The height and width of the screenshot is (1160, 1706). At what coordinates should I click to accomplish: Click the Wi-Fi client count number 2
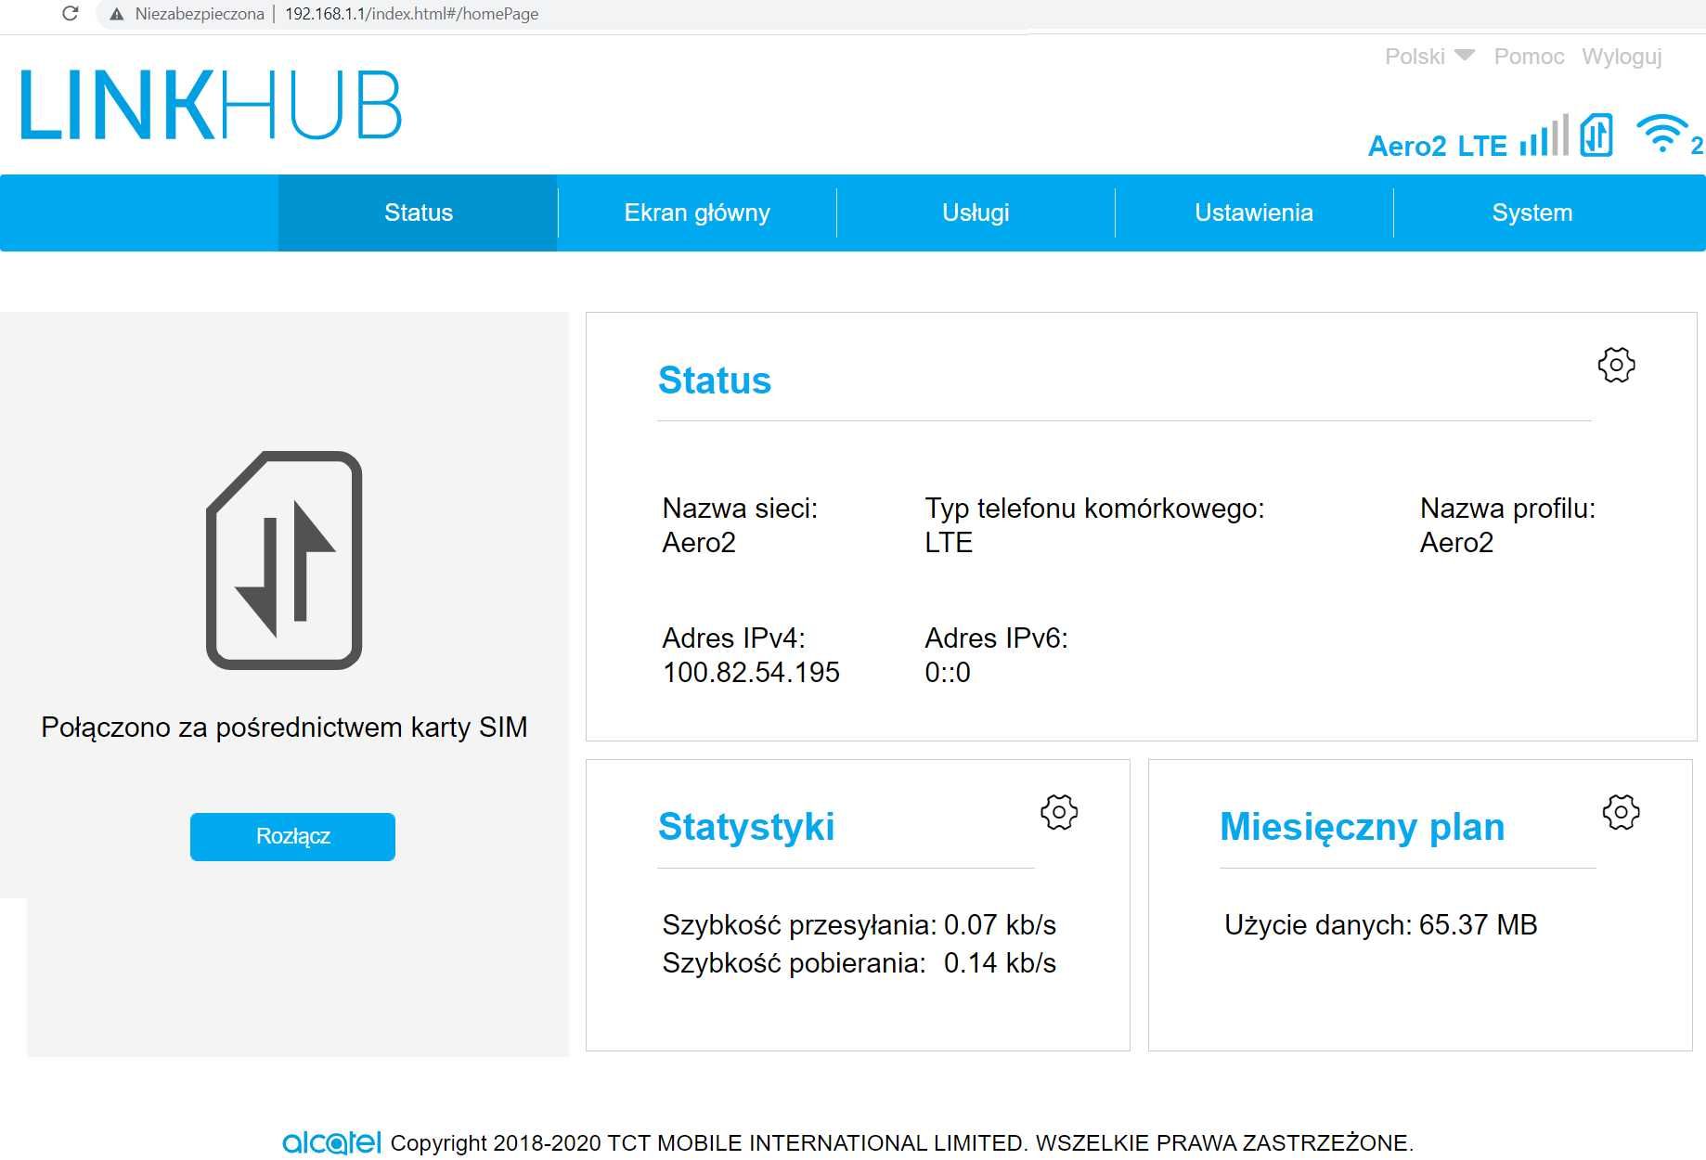coord(1697,146)
